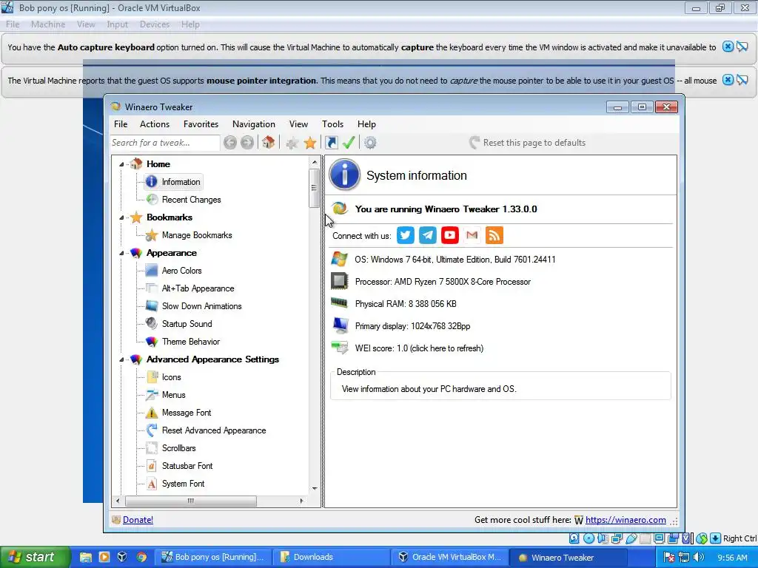Open the Tools menu
The width and height of the screenshot is (758, 568).
point(332,124)
